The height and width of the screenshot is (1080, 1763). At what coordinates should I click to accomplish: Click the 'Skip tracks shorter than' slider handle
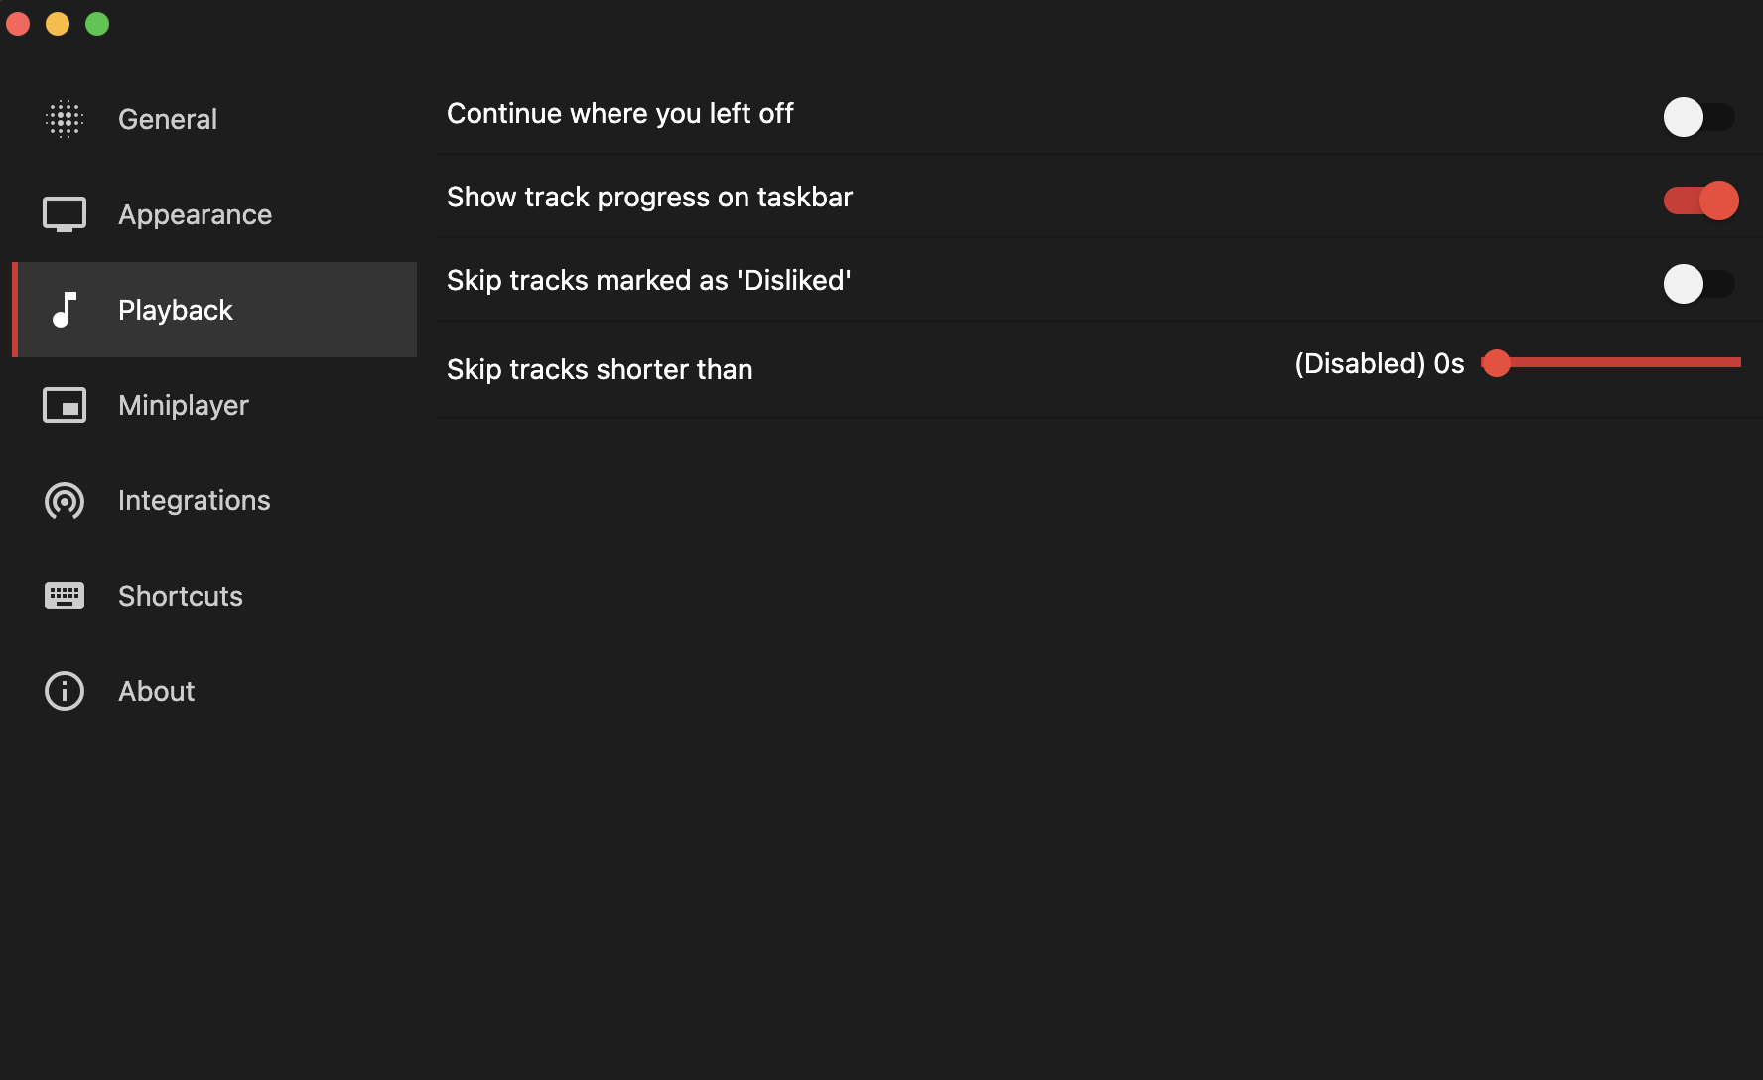tap(1497, 363)
